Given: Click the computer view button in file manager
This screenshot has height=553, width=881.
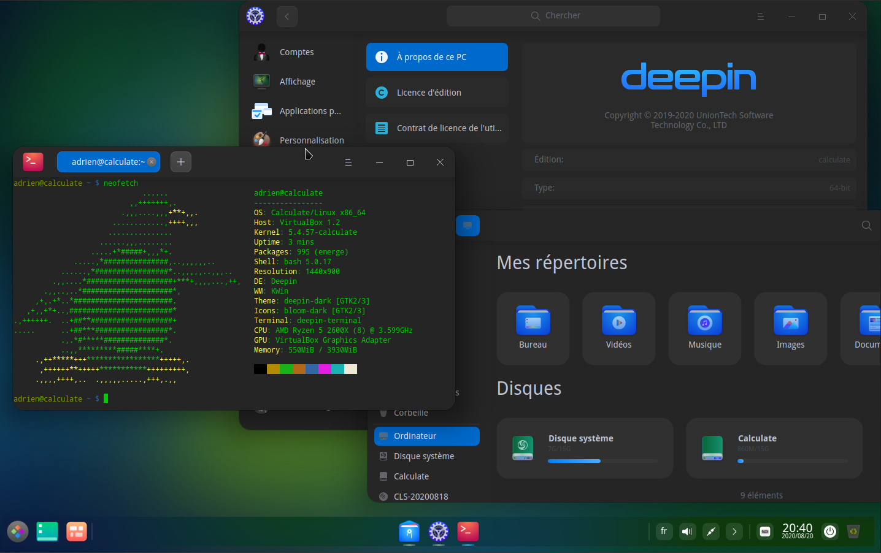Looking at the screenshot, I should pos(467,226).
